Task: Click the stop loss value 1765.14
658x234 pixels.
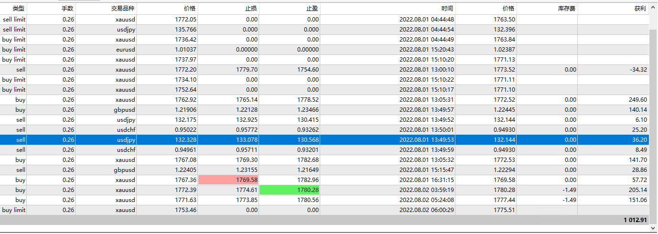Action: [247, 100]
